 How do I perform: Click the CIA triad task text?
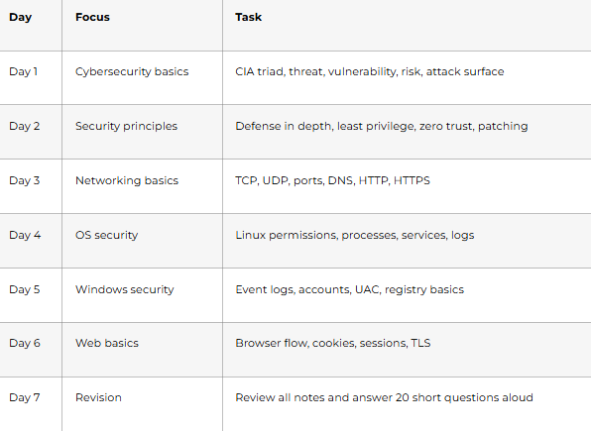369,71
